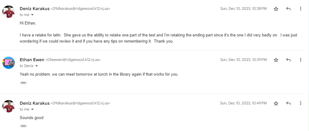Click Deniz's avatar on 'Sounds good' message
The width and height of the screenshot is (309, 131).
9,106
